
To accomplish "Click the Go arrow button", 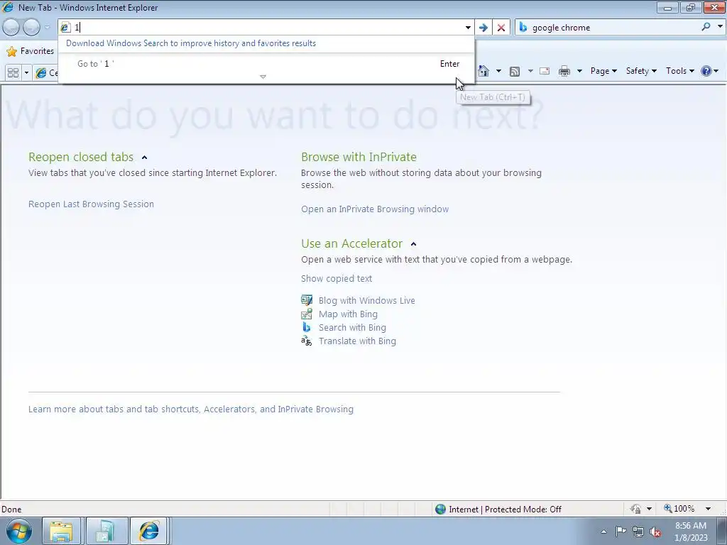I will coord(483,28).
